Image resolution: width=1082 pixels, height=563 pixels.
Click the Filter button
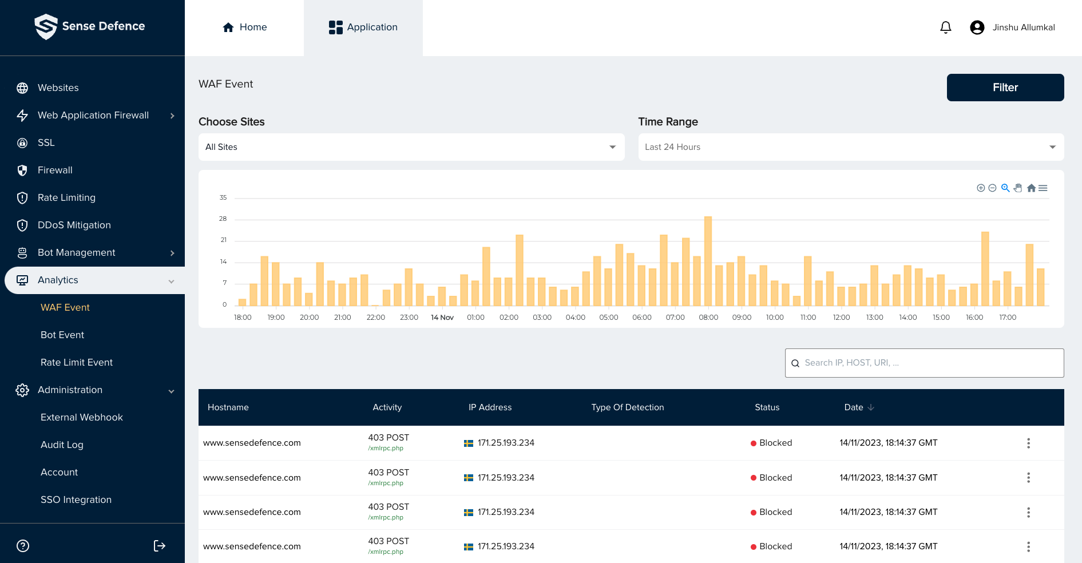point(1005,87)
